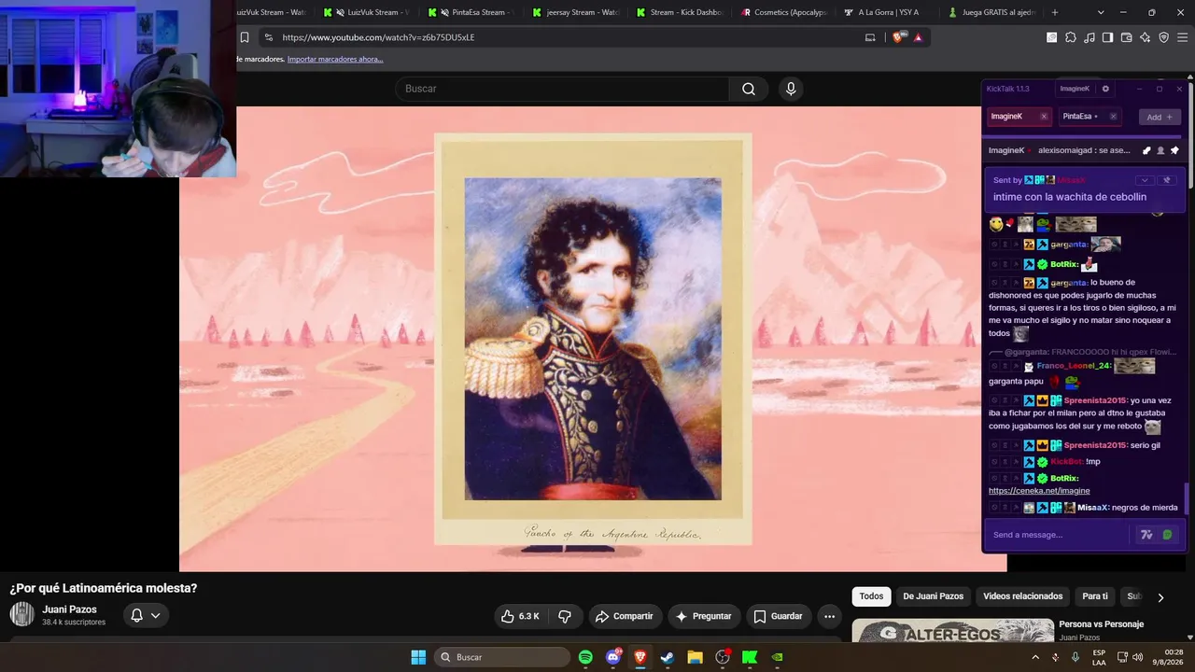The image size is (1195, 672).
Task: Click the Compartir share button
Action: click(x=625, y=616)
